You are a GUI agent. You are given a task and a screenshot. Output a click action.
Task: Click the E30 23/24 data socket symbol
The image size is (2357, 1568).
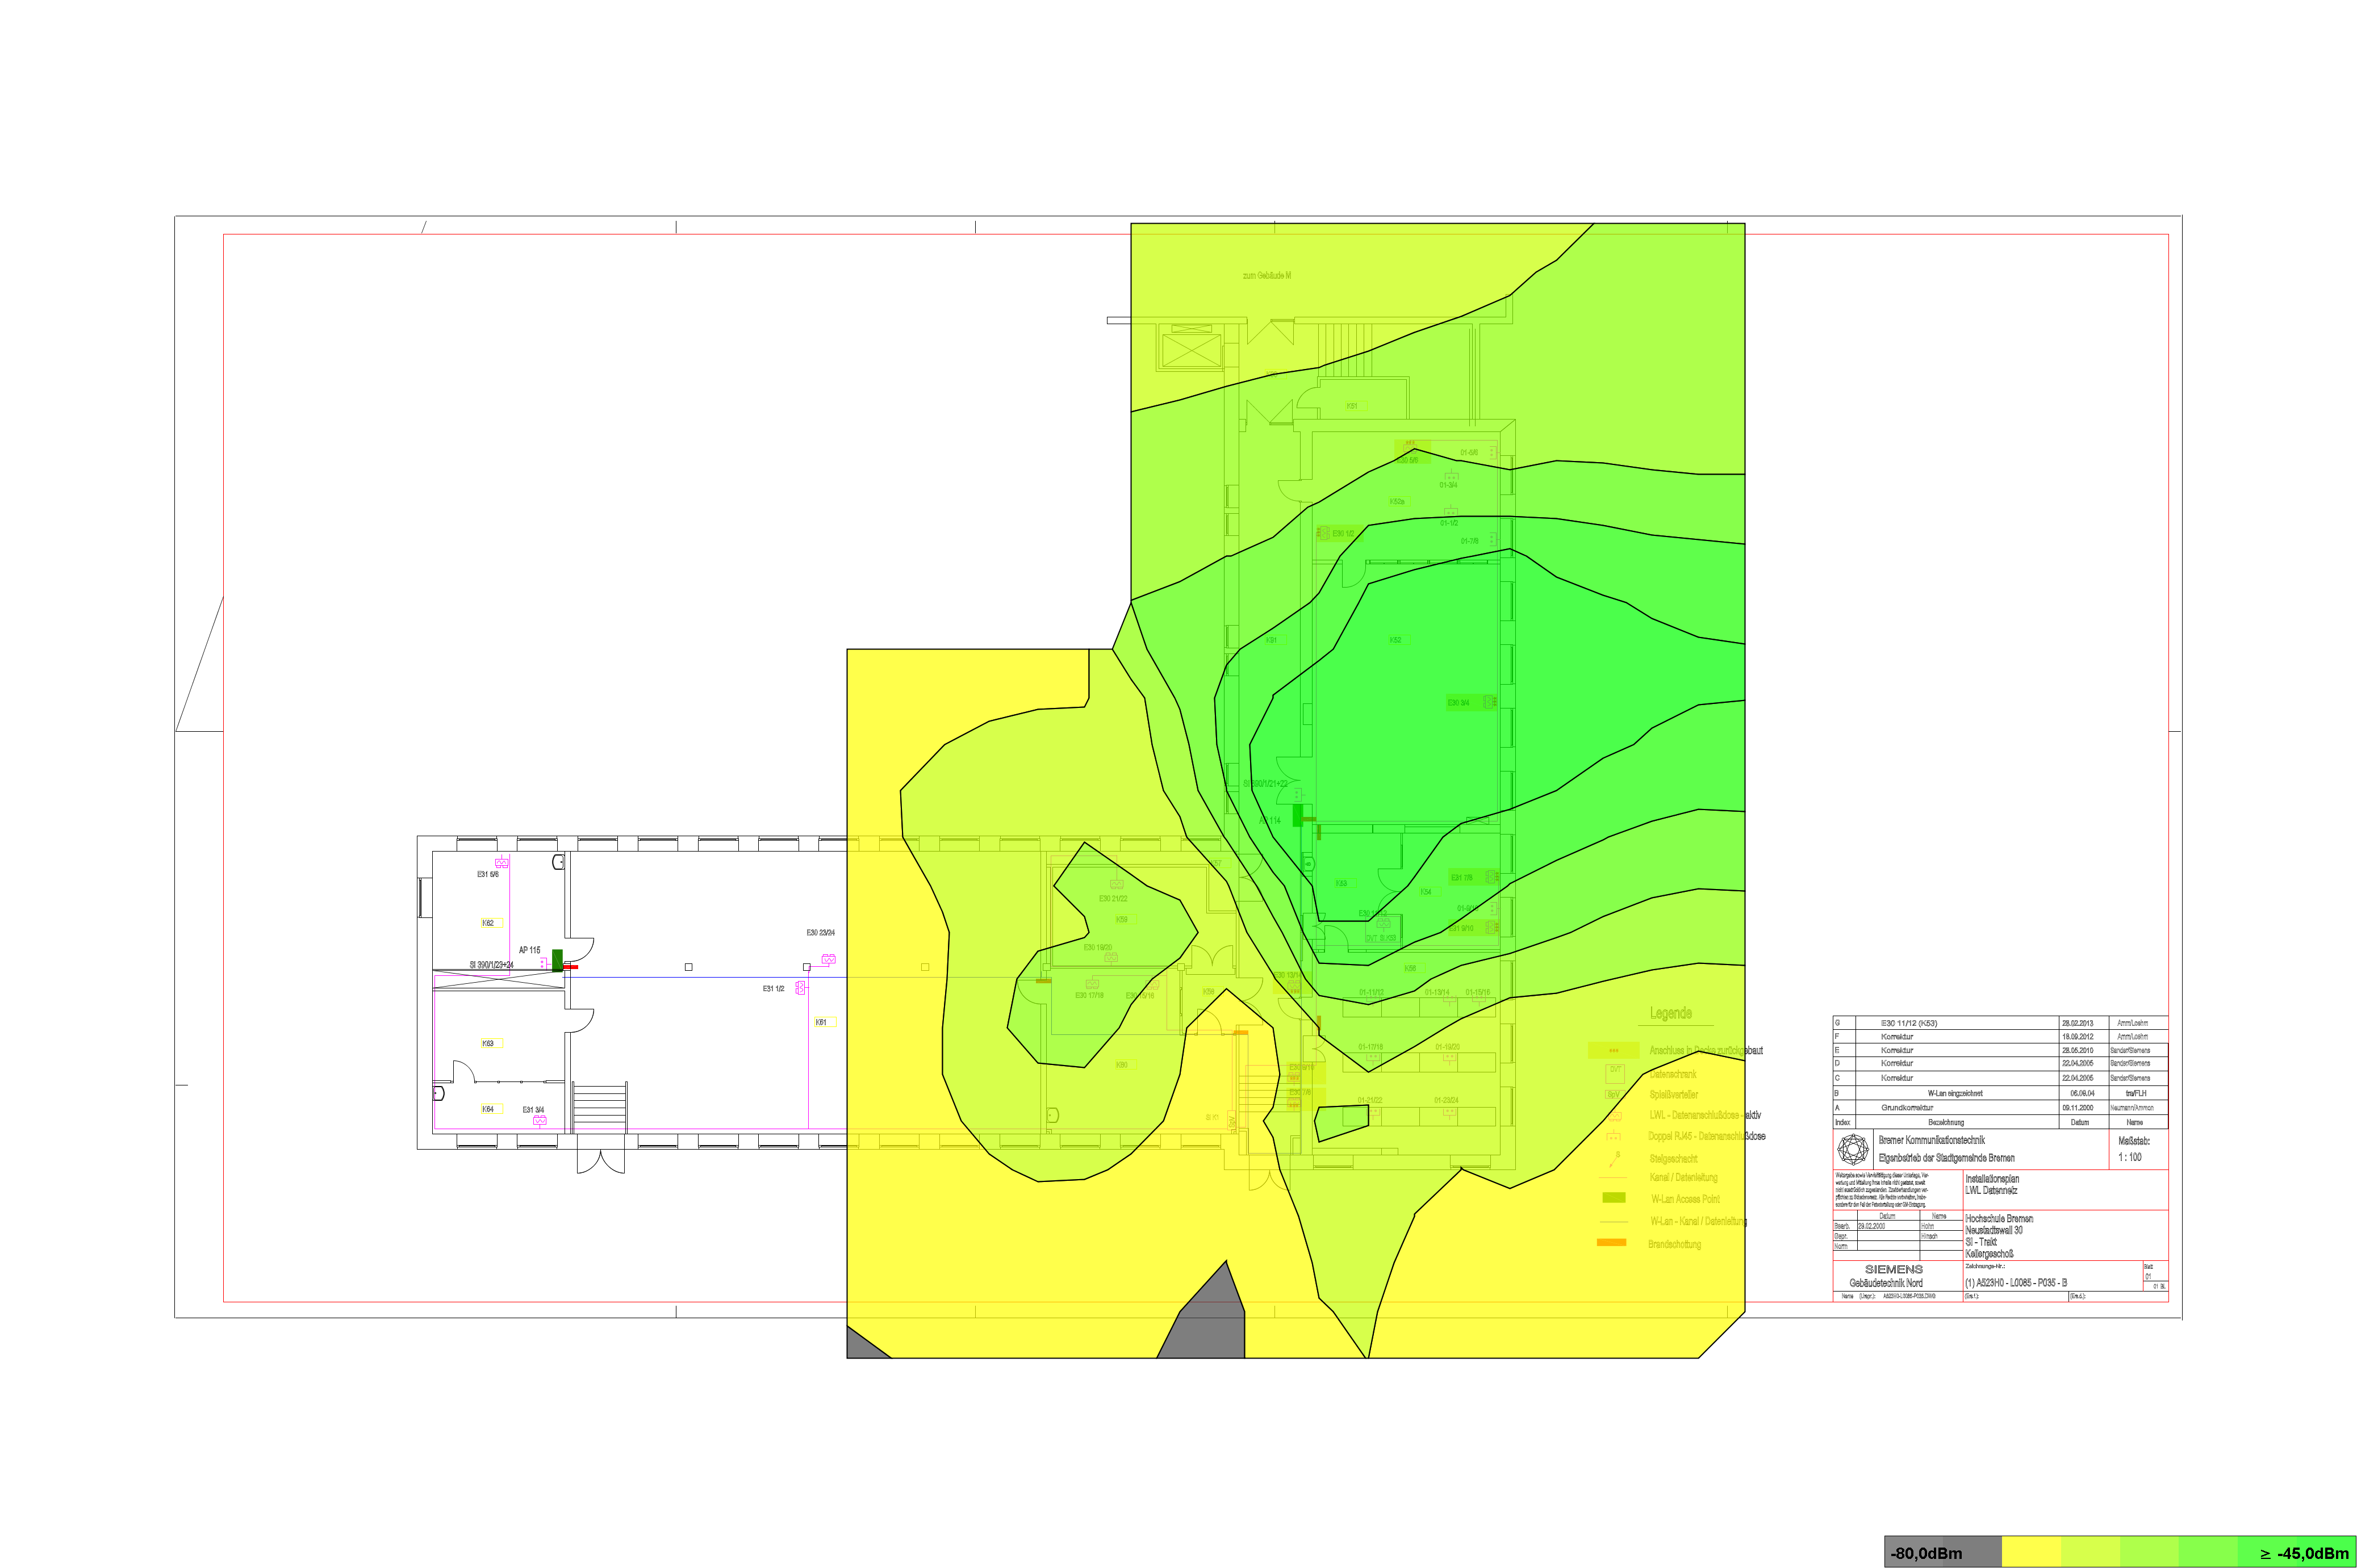coord(828,959)
